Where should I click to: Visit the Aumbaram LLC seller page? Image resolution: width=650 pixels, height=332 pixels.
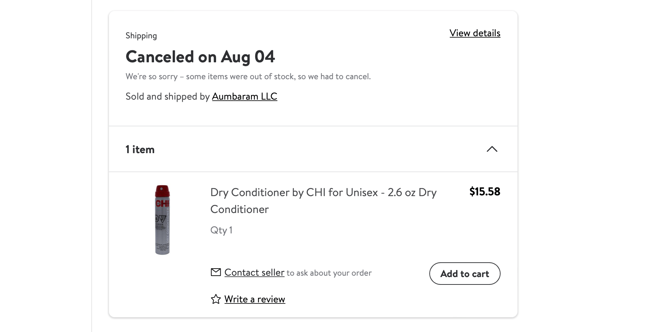[244, 96]
